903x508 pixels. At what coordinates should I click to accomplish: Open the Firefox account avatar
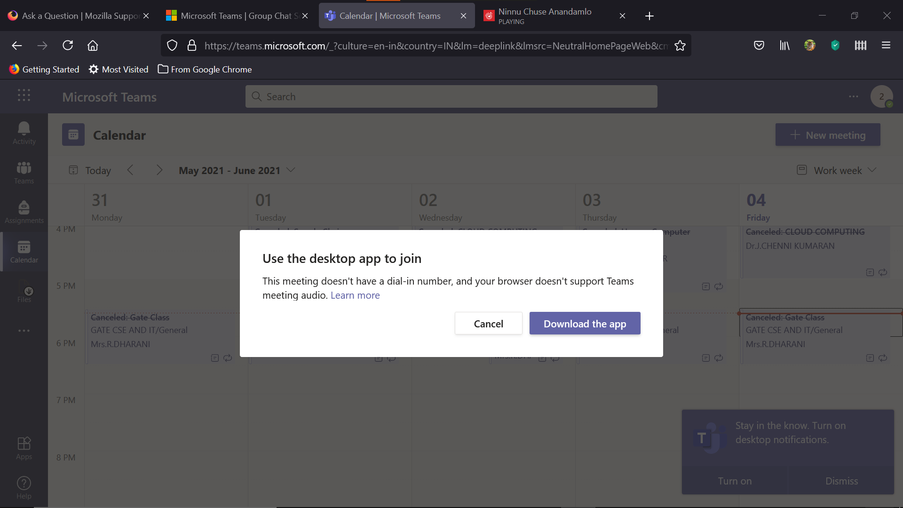tap(810, 45)
